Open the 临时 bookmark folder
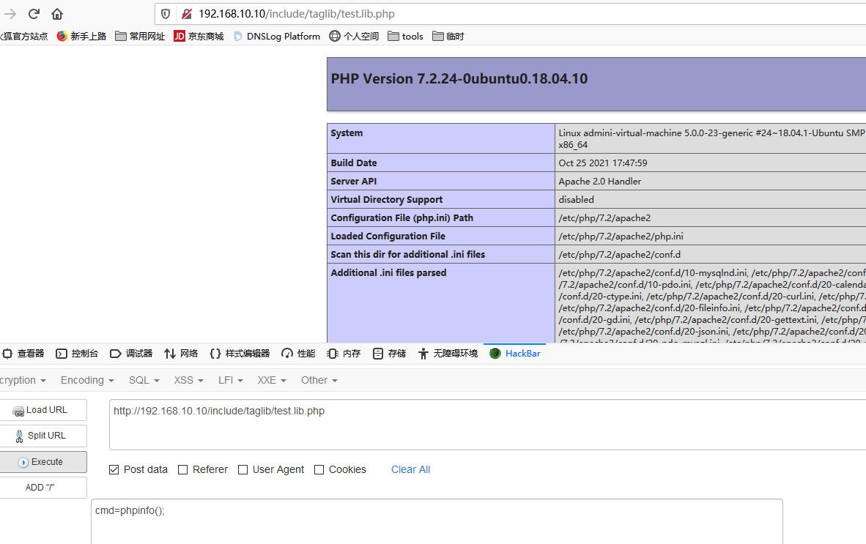Screen dimensions: 866x544 (x=448, y=37)
